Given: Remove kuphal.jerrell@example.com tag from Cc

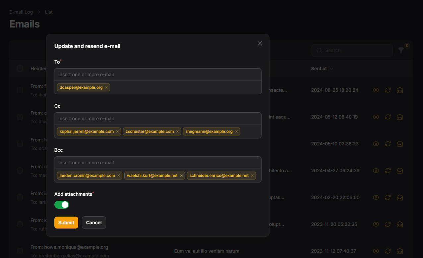Looking at the screenshot, I should pyautogui.click(x=117, y=131).
